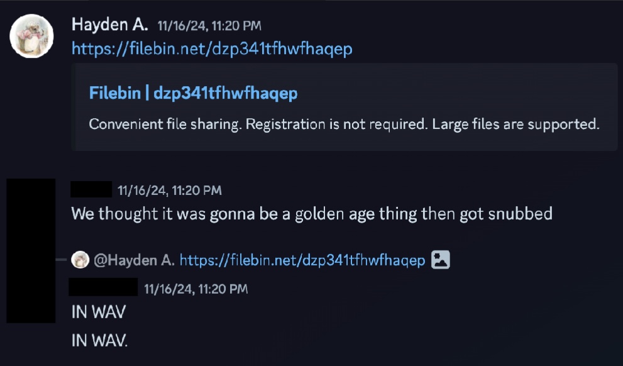Click the embed description about convenient file sharing
The height and width of the screenshot is (366, 623).
[x=344, y=124]
